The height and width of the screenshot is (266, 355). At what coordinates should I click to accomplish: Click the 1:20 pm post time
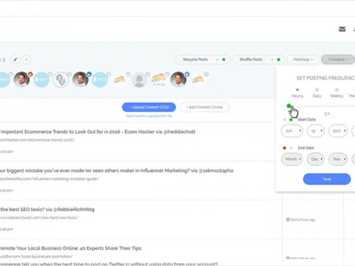point(6,190)
